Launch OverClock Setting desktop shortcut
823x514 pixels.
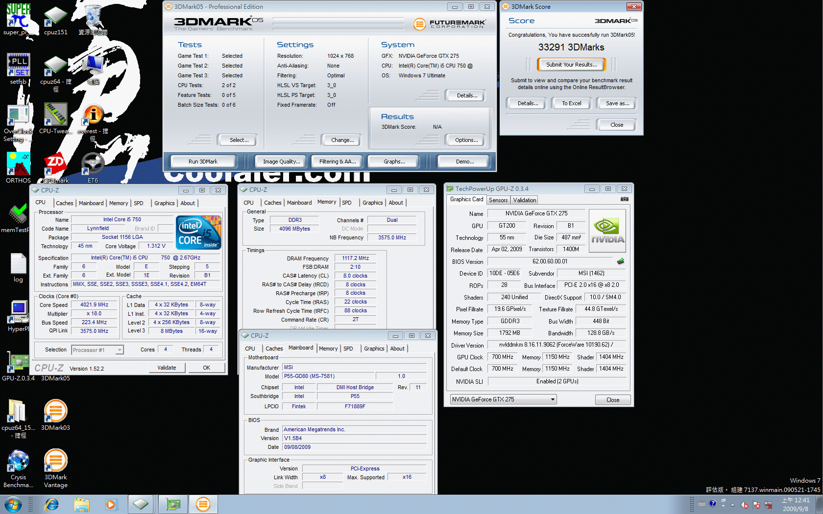coord(18,122)
